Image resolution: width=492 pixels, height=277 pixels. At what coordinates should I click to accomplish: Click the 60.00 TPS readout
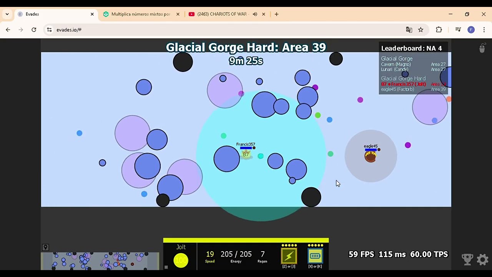click(429, 254)
